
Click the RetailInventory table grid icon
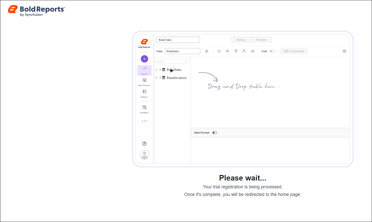(164, 78)
